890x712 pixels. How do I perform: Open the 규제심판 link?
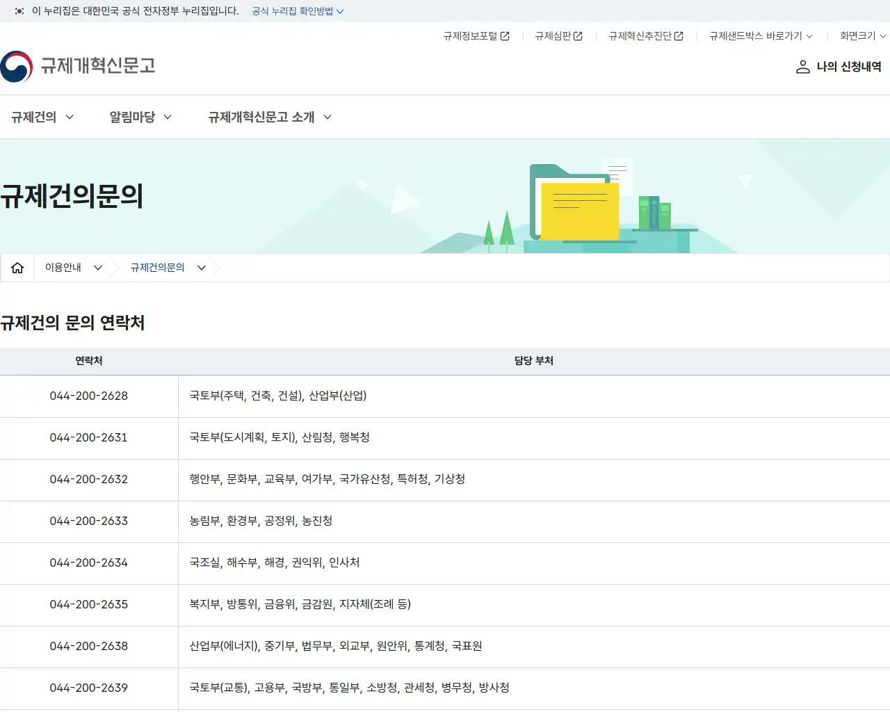coord(554,36)
